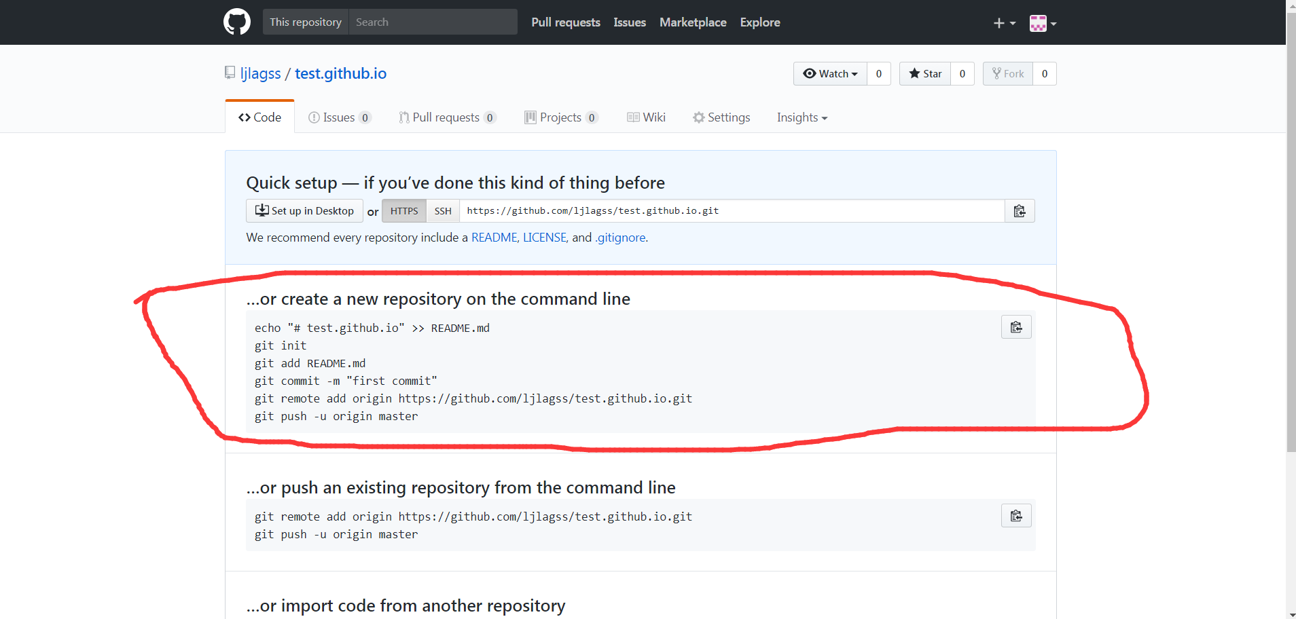Viewport: 1296px width, 619px height.
Task: Open the README link
Action: tap(494, 237)
